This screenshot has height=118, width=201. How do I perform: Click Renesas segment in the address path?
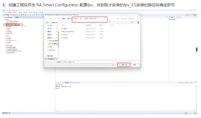[76, 19]
